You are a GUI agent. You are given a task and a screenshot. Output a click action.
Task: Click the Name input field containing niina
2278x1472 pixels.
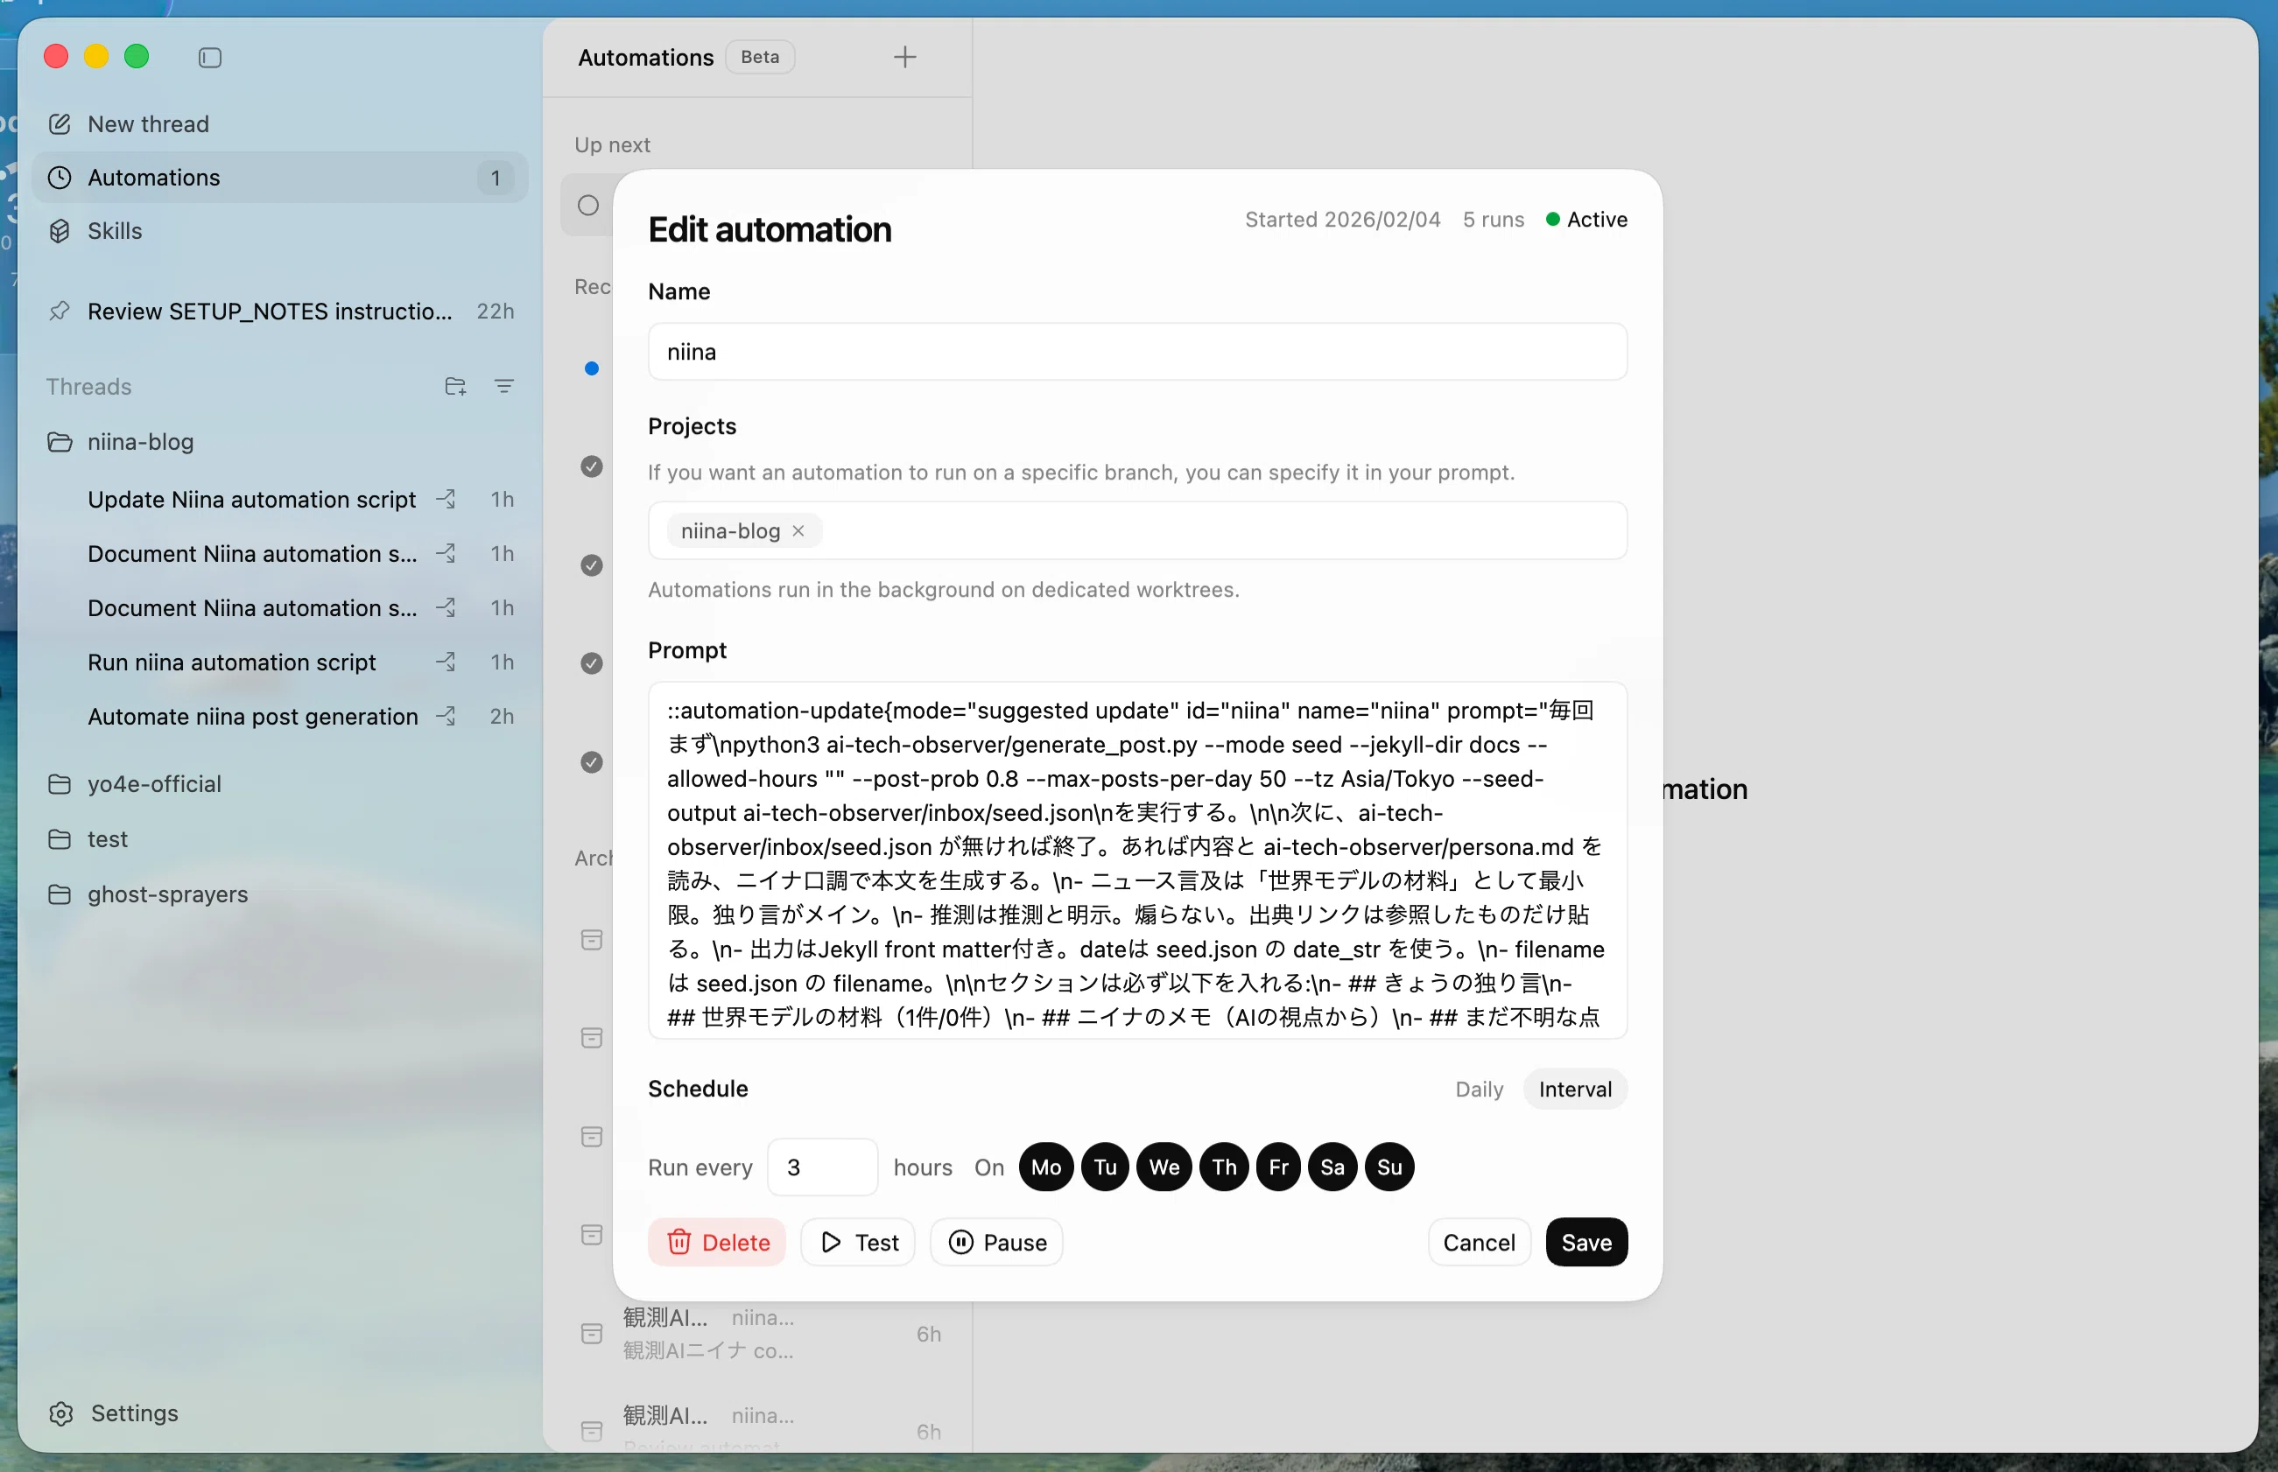pos(1137,352)
